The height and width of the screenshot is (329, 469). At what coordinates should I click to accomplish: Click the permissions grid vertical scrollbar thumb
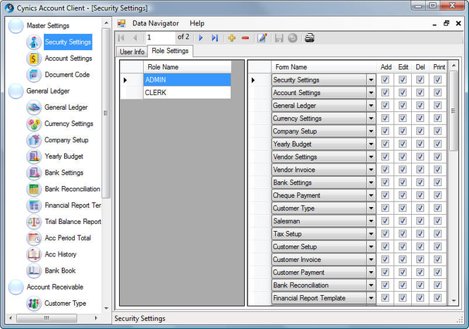(453, 111)
